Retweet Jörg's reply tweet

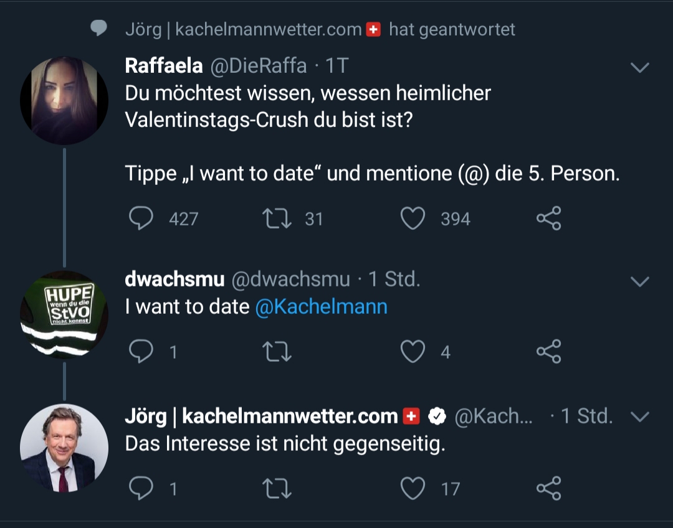pyautogui.click(x=278, y=488)
